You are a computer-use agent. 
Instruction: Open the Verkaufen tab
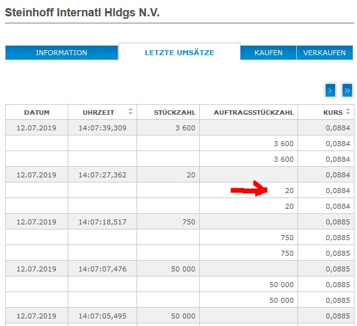pyautogui.click(x=324, y=53)
